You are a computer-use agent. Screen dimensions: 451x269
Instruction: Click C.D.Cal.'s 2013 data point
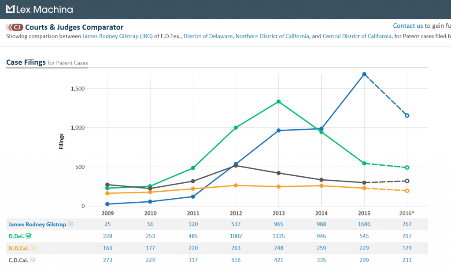tap(278, 173)
